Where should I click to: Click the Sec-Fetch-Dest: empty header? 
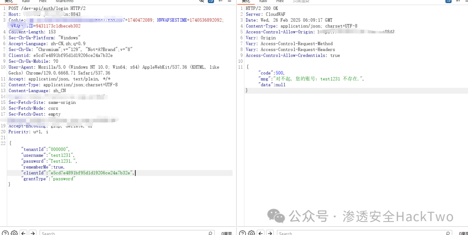[x=34, y=114]
